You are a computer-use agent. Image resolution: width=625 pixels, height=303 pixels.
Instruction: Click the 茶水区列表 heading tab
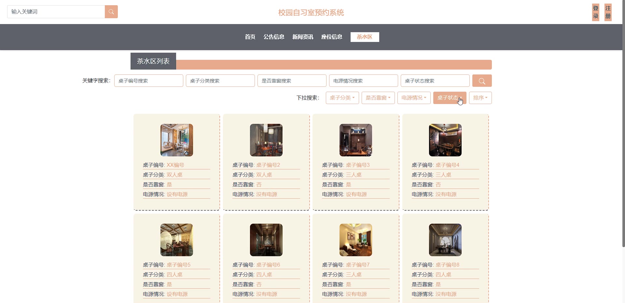point(153,61)
